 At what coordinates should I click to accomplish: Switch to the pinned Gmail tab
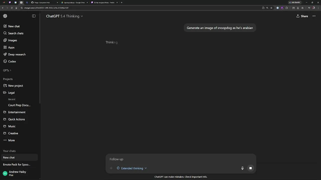point(4,2)
